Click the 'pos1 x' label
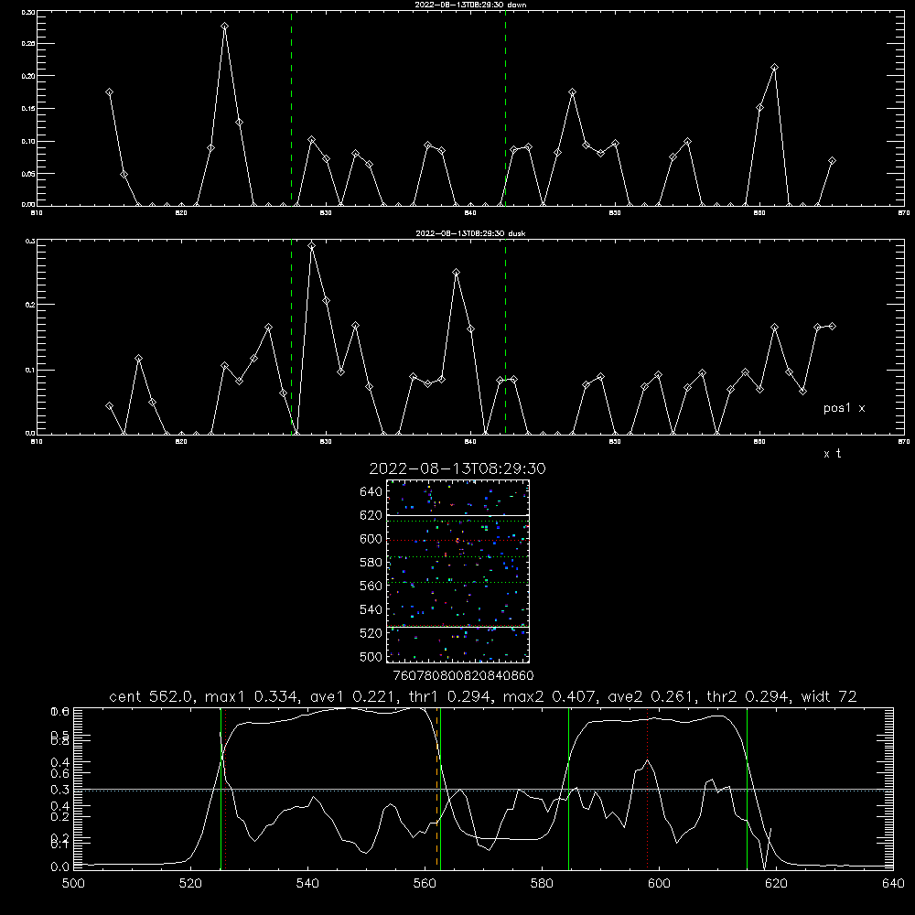The width and height of the screenshot is (915, 915). pyautogui.click(x=844, y=408)
